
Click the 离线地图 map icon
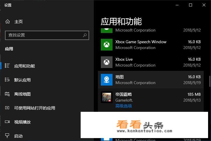7,94
